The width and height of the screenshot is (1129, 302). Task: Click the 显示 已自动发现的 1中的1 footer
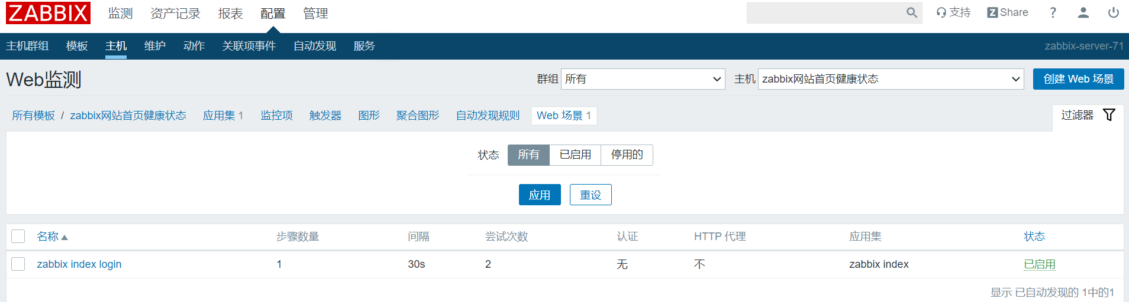coord(1052,293)
